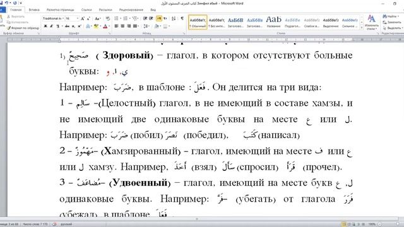
Task: Apply the Подзаголовок style
Action: [x=292, y=22]
